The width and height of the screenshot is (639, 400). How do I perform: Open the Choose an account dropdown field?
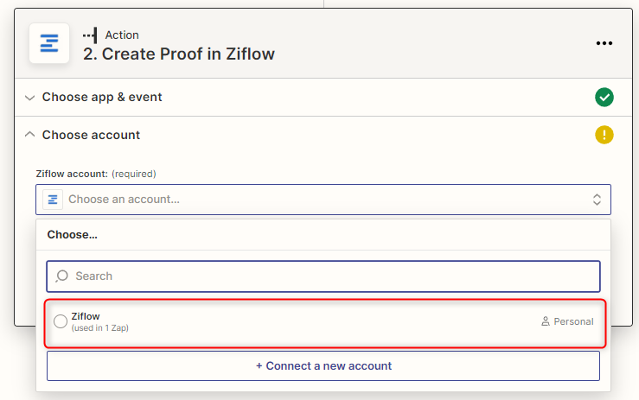coord(320,200)
